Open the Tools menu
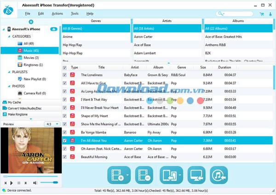 75,13
